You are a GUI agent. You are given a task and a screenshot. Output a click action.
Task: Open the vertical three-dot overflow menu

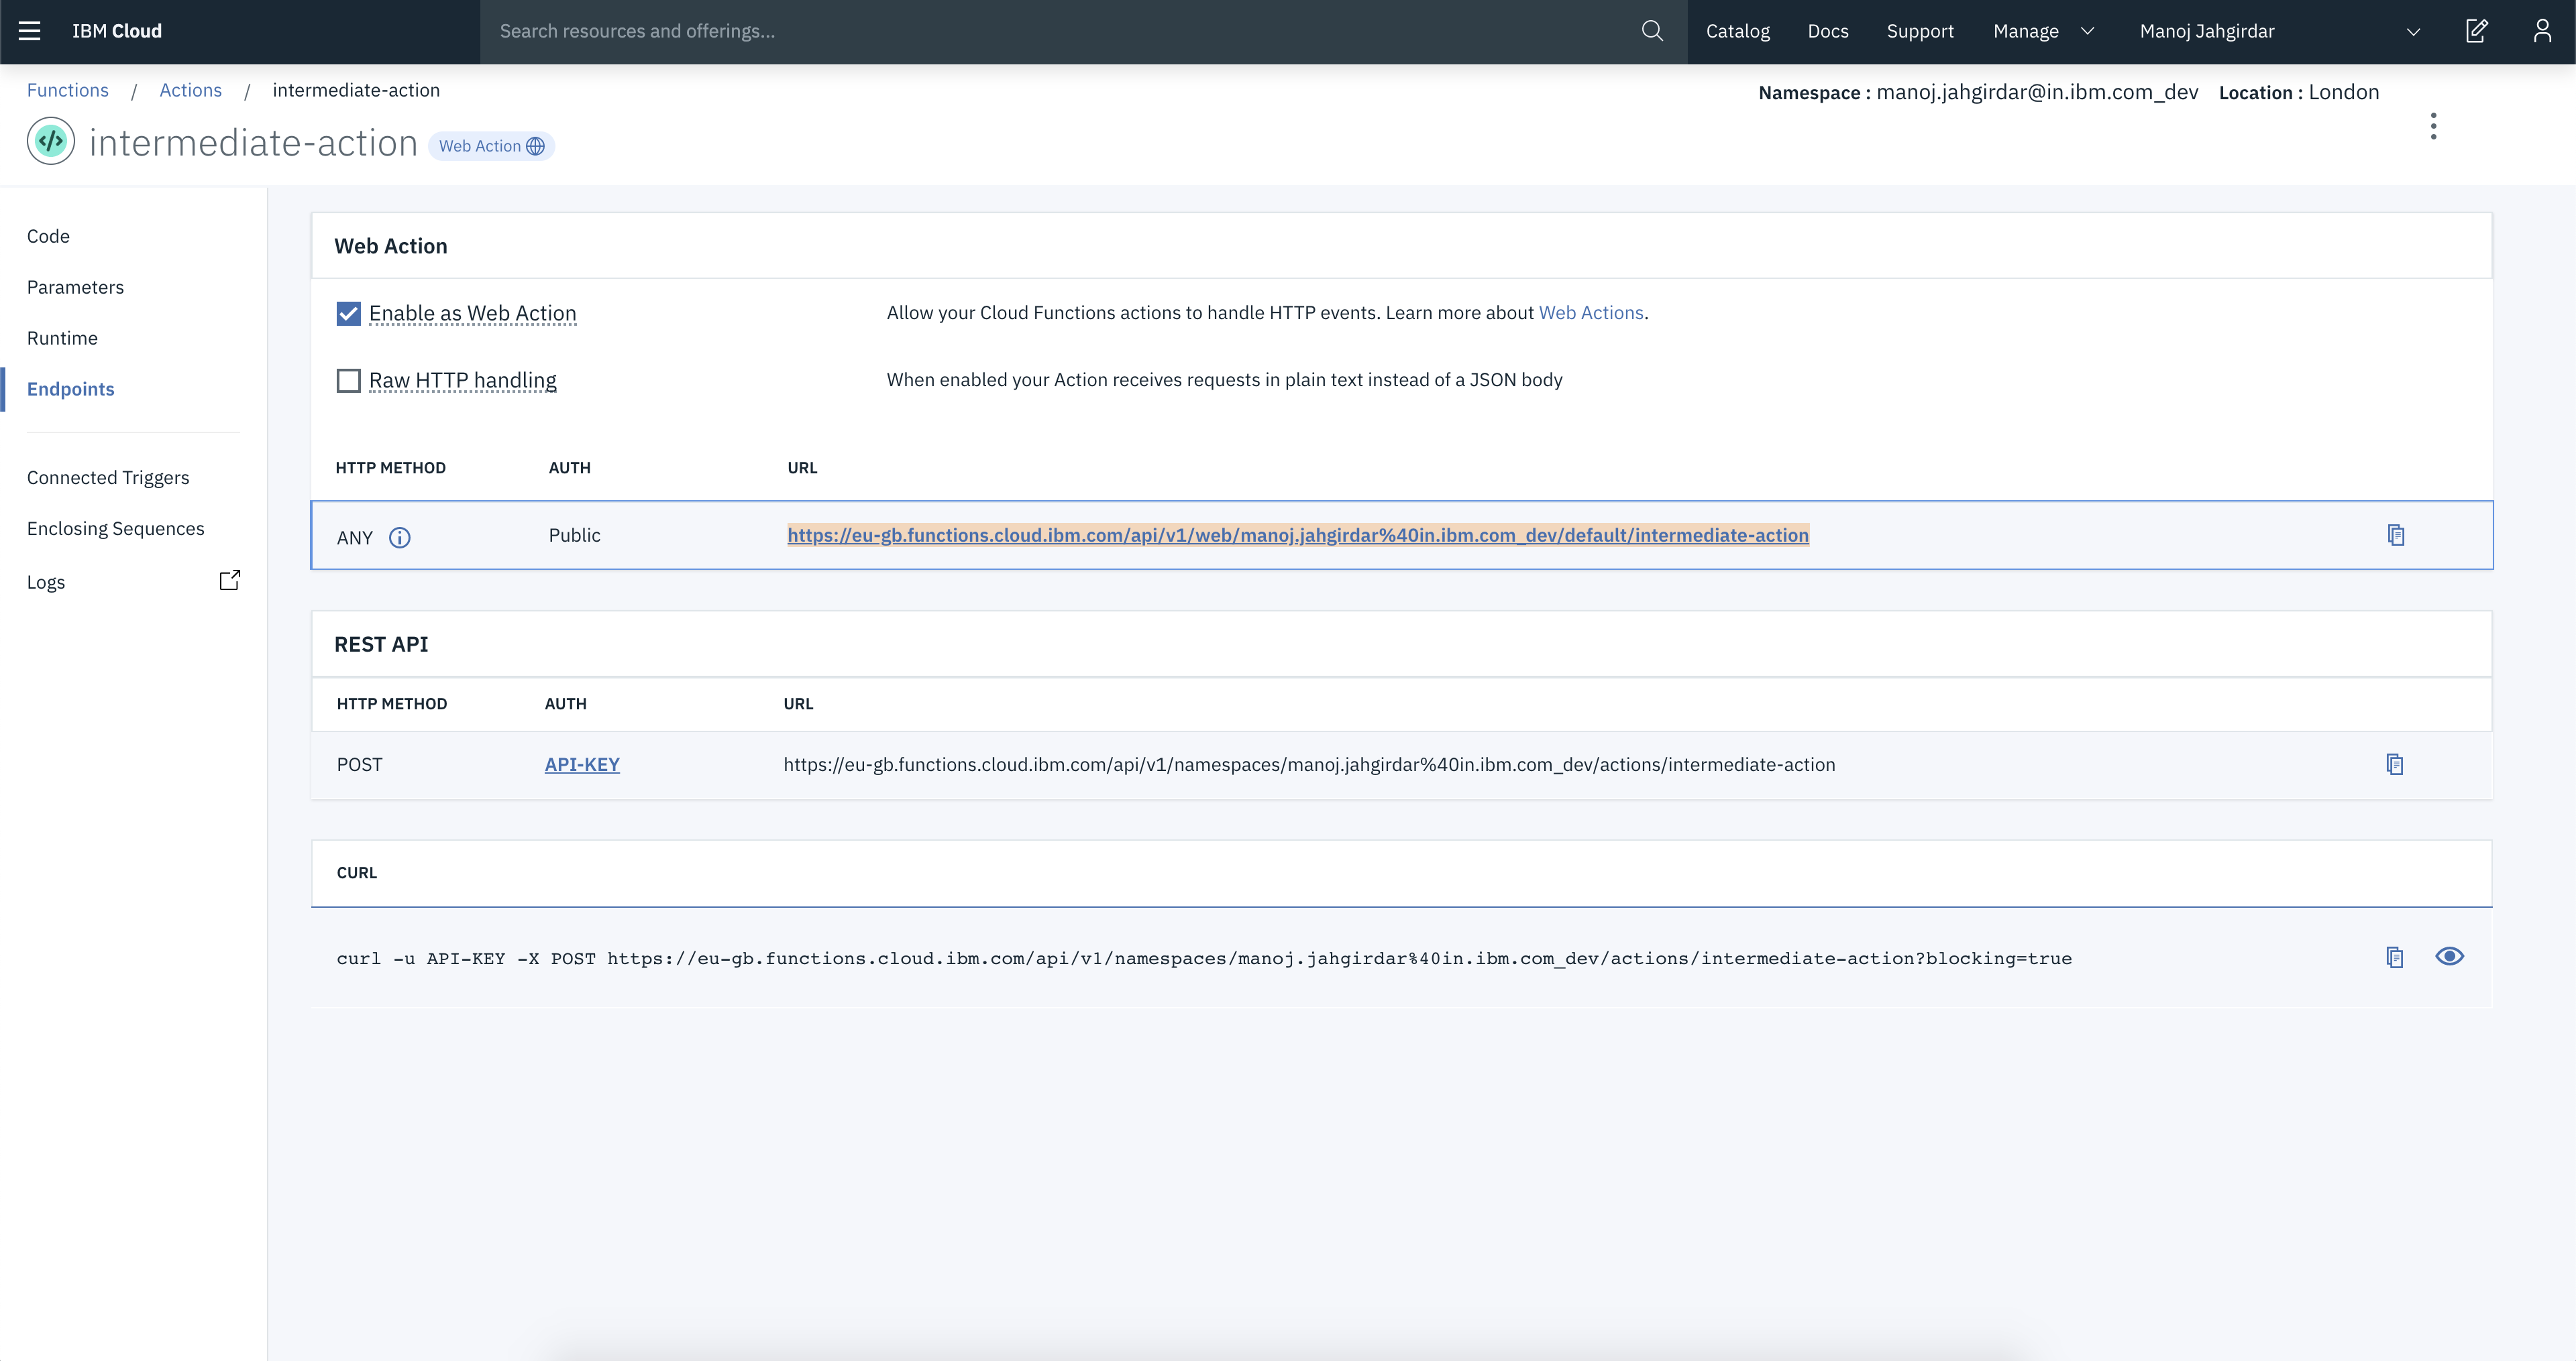(2433, 126)
